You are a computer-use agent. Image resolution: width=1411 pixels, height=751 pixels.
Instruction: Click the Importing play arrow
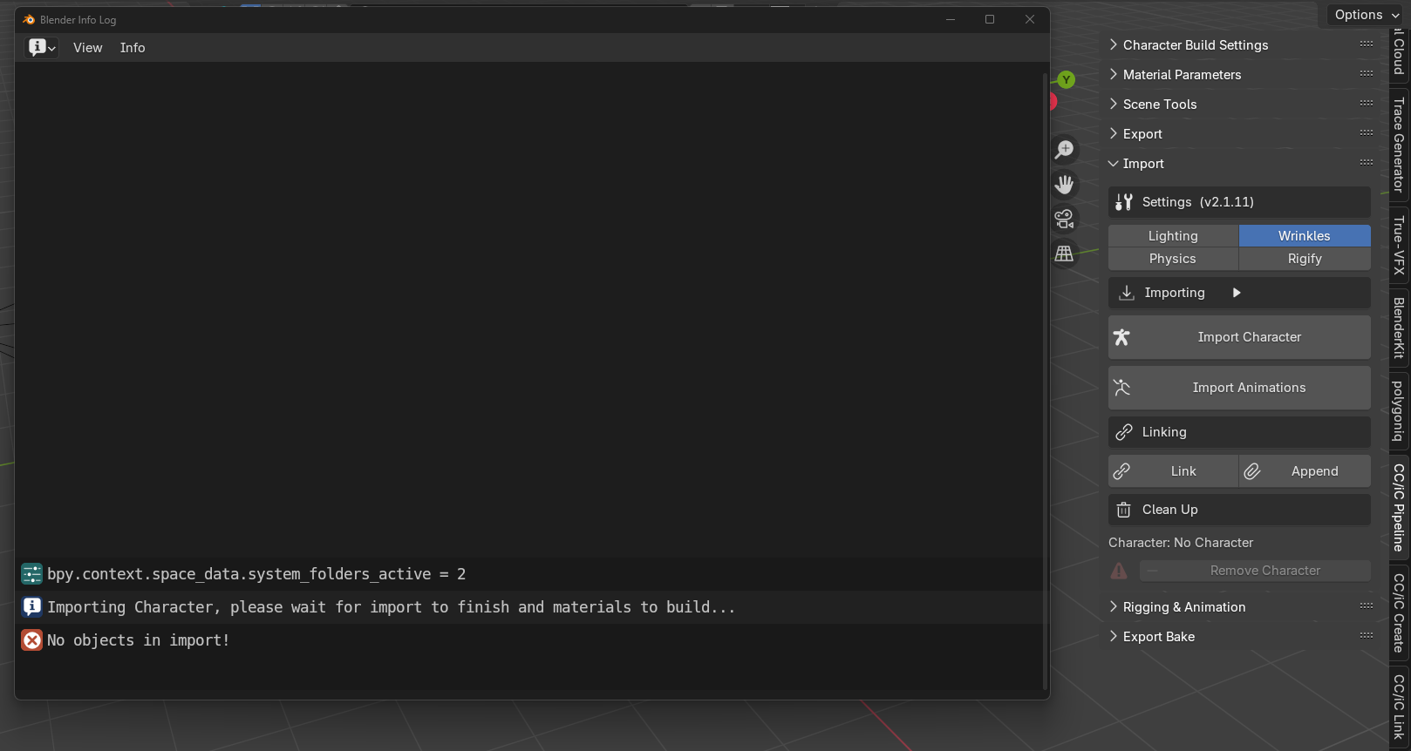pyautogui.click(x=1237, y=293)
